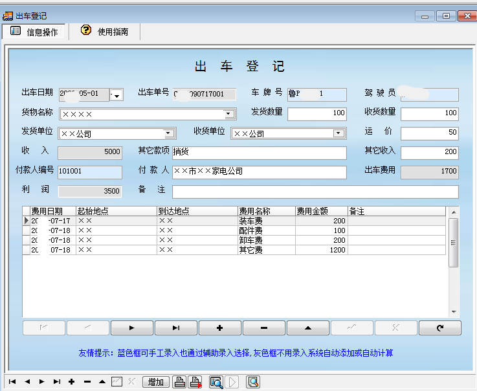Click 备注 grid column header
The image size is (477, 391).
pyautogui.click(x=397, y=211)
